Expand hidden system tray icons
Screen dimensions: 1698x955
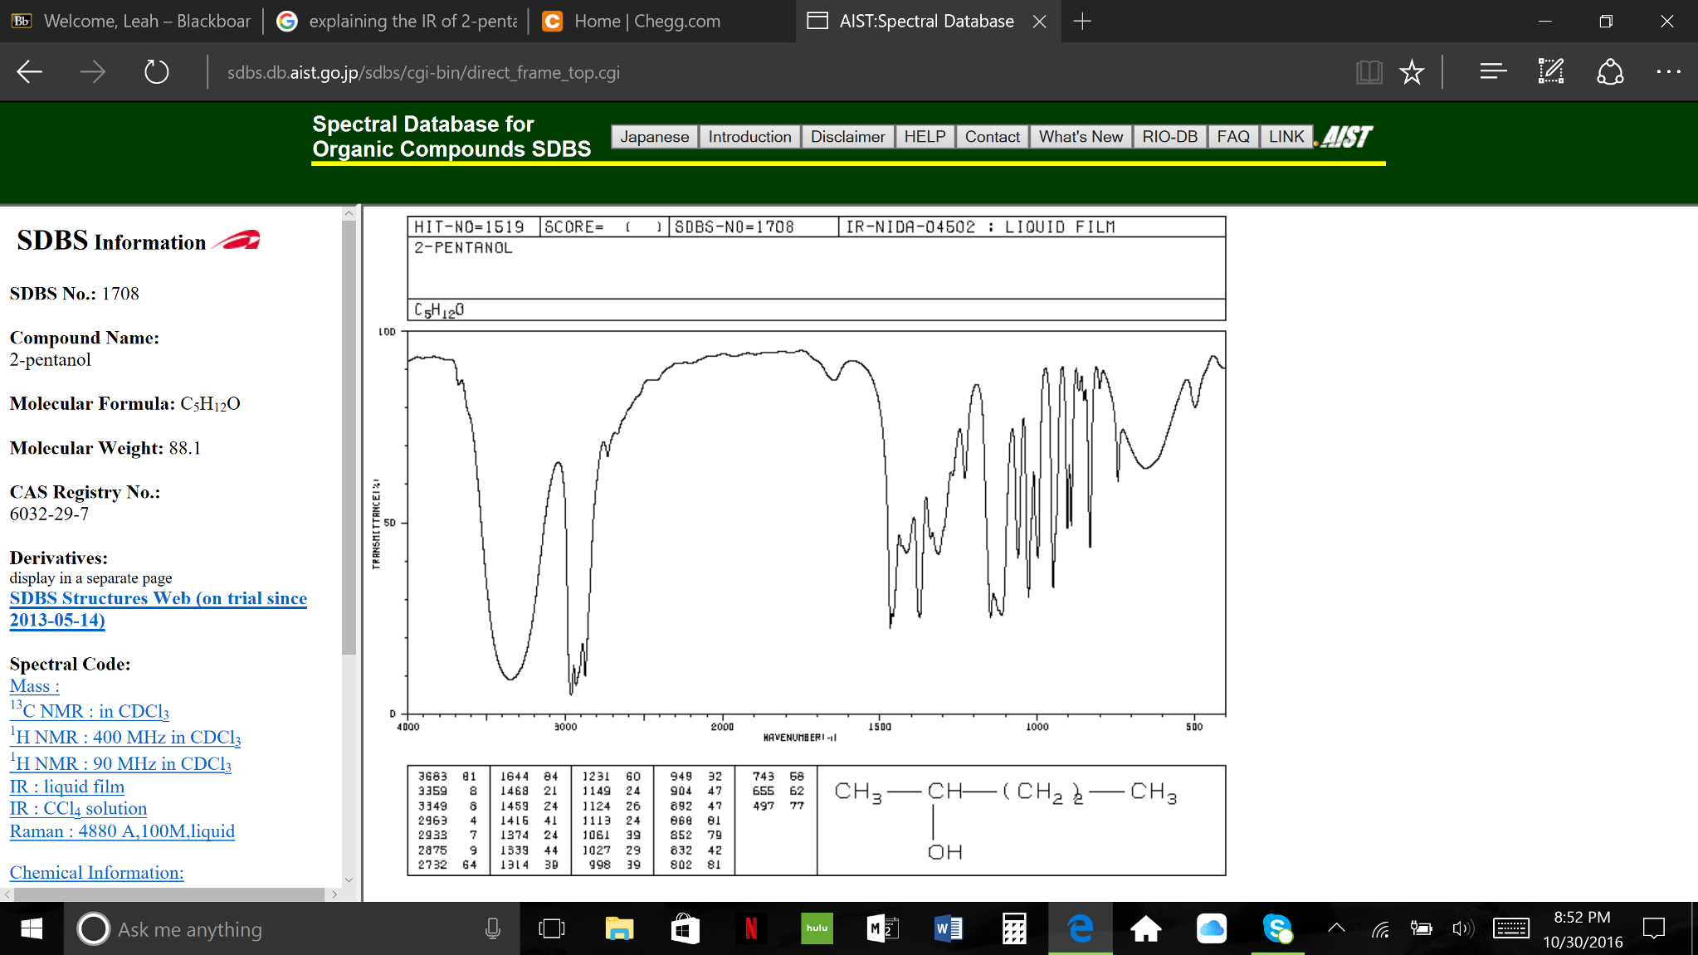point(1337,928)
